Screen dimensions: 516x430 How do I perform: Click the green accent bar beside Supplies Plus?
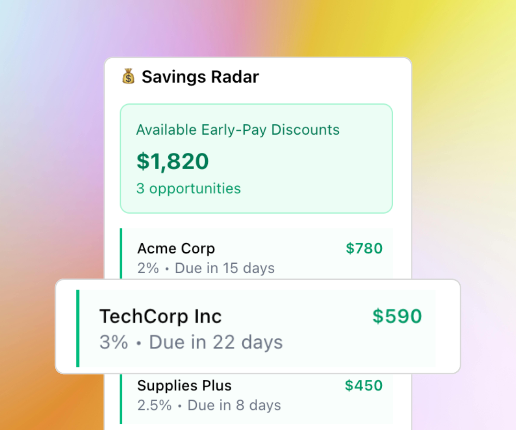120,399
